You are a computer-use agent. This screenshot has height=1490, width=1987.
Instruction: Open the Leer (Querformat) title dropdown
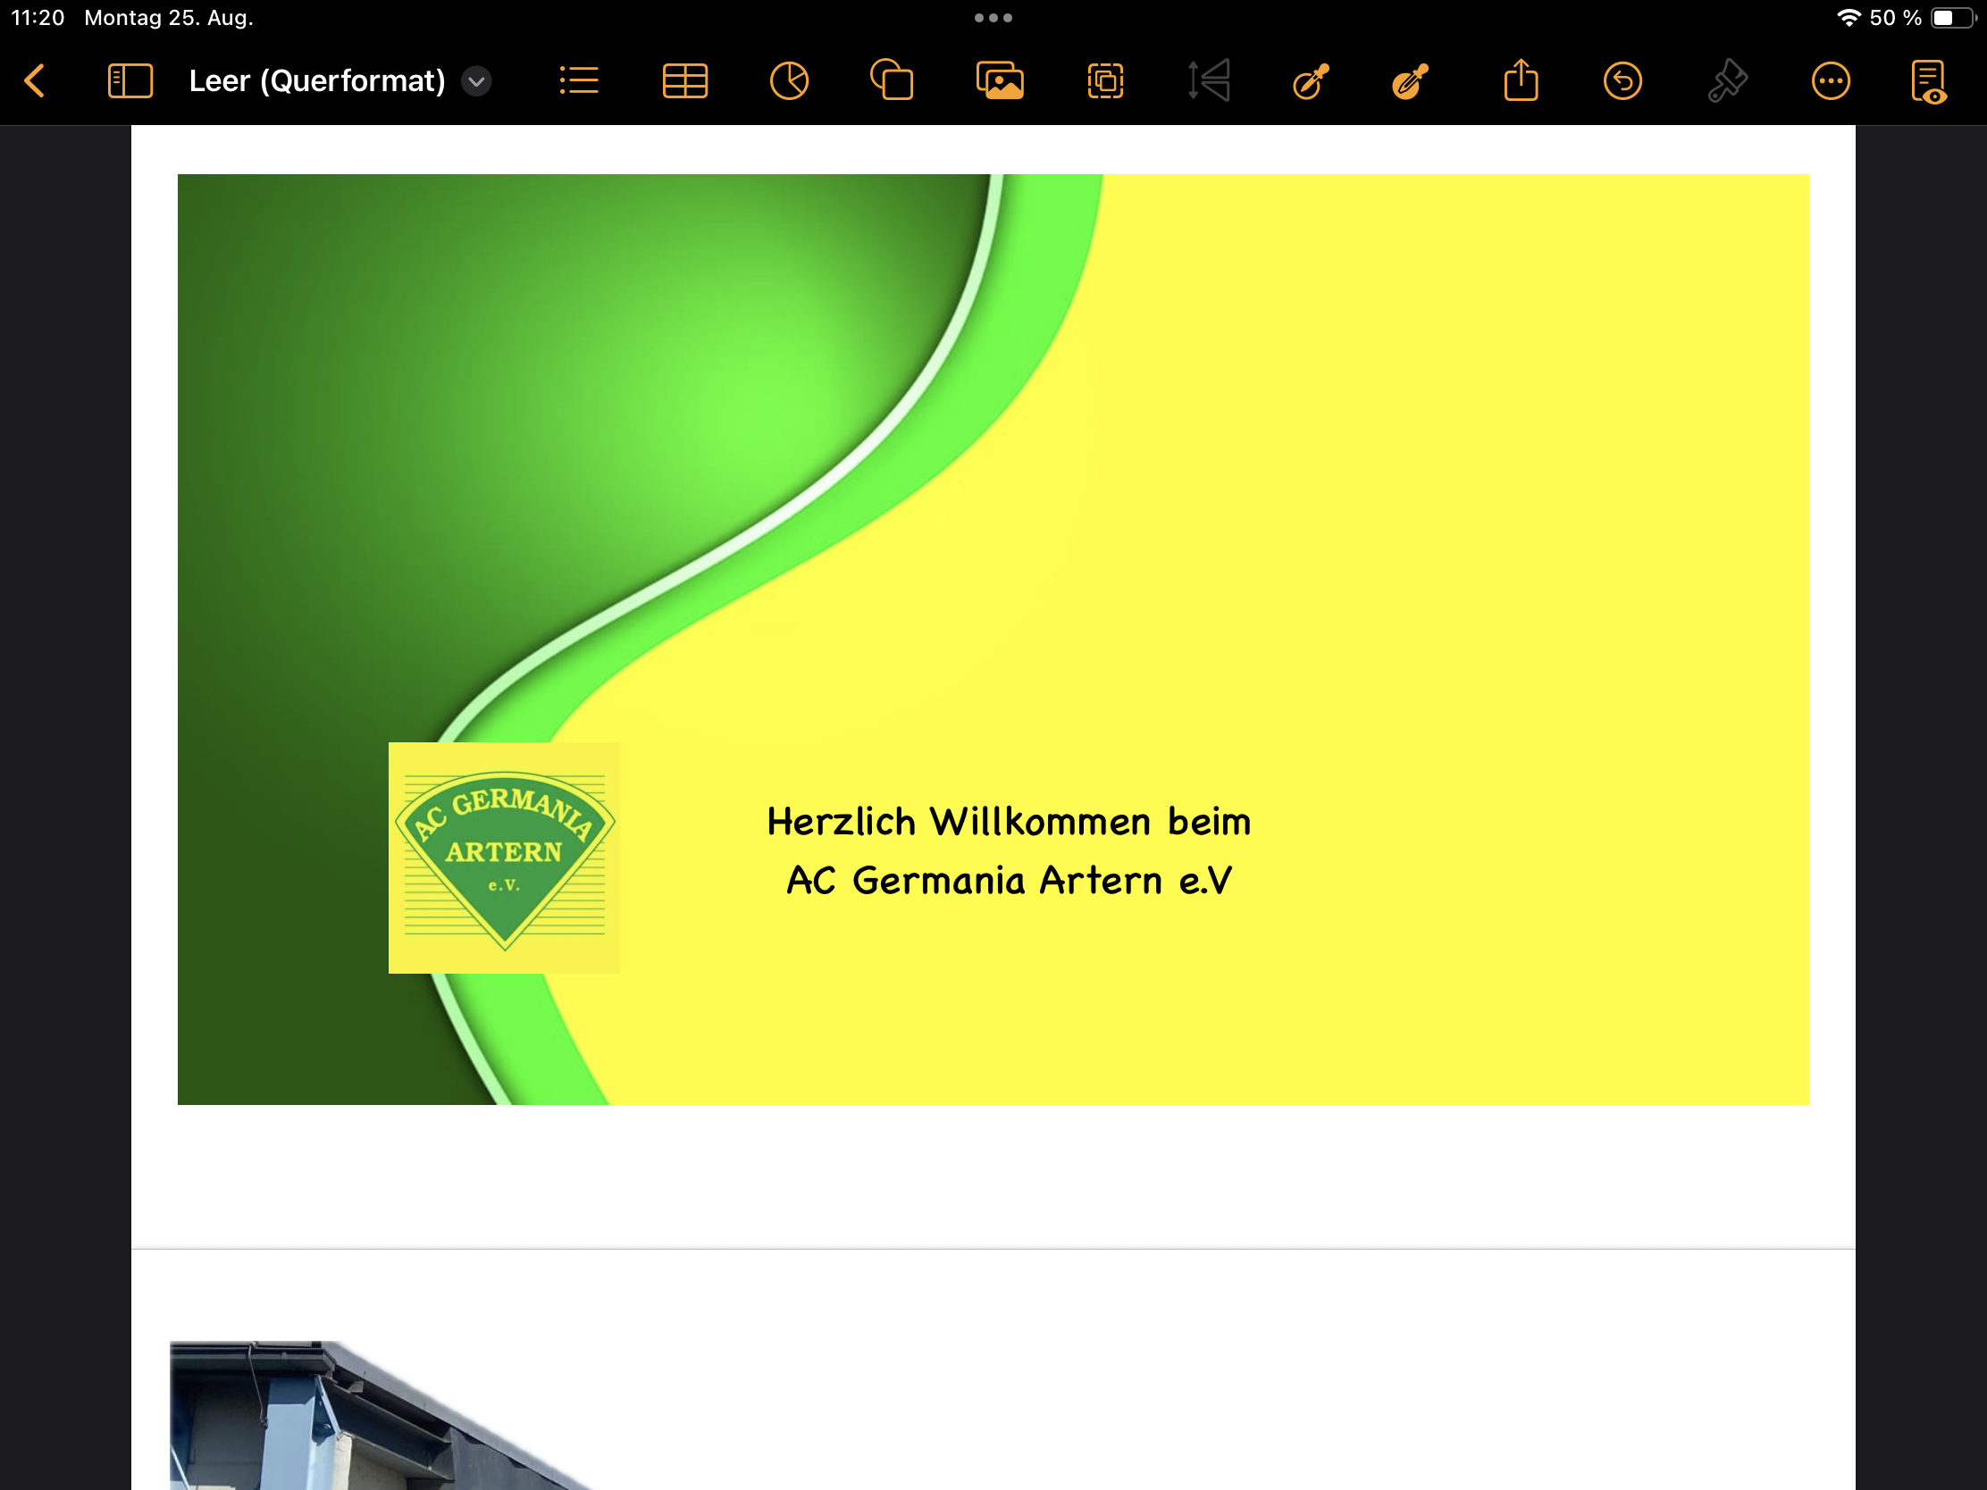click(476, 81)
